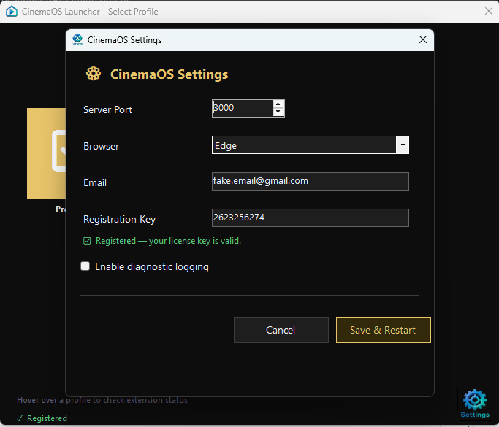Click the Email input field
The height and width of the screenshot is (427, 499).
pyautogui.click(x=311, y=181)
